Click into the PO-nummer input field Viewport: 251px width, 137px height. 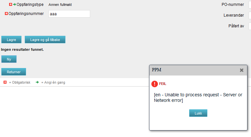pyautogui.click(x=250, y=5)
